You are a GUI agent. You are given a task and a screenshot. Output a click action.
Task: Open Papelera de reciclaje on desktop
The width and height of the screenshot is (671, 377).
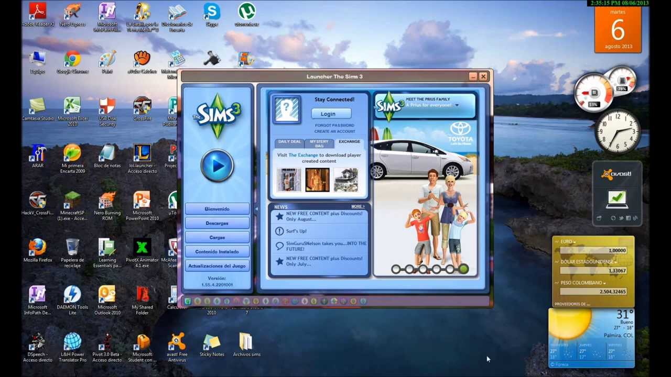point(72,252)
